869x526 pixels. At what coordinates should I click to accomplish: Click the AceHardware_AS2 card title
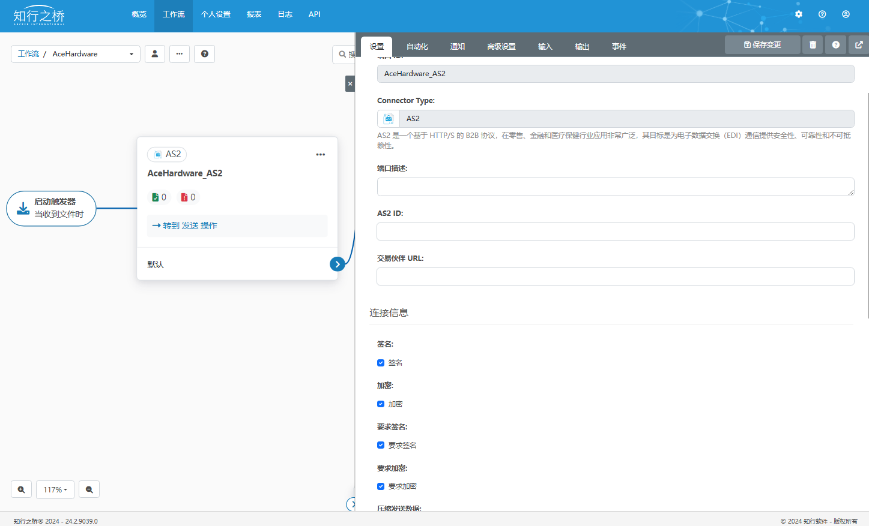pos(185,173)
